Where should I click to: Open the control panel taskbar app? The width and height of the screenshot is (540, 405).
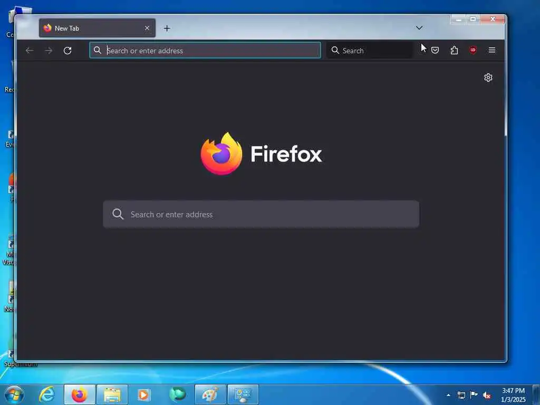[x=243, y=394]
